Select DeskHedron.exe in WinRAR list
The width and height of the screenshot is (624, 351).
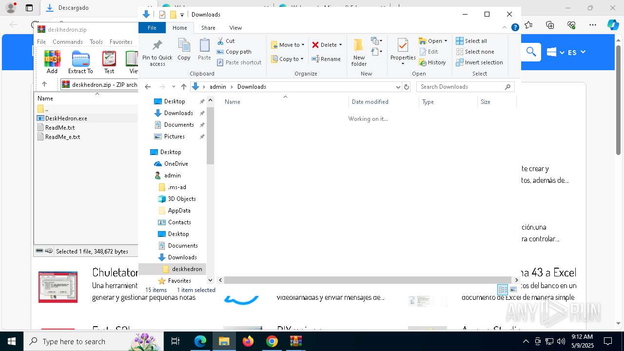66,118
